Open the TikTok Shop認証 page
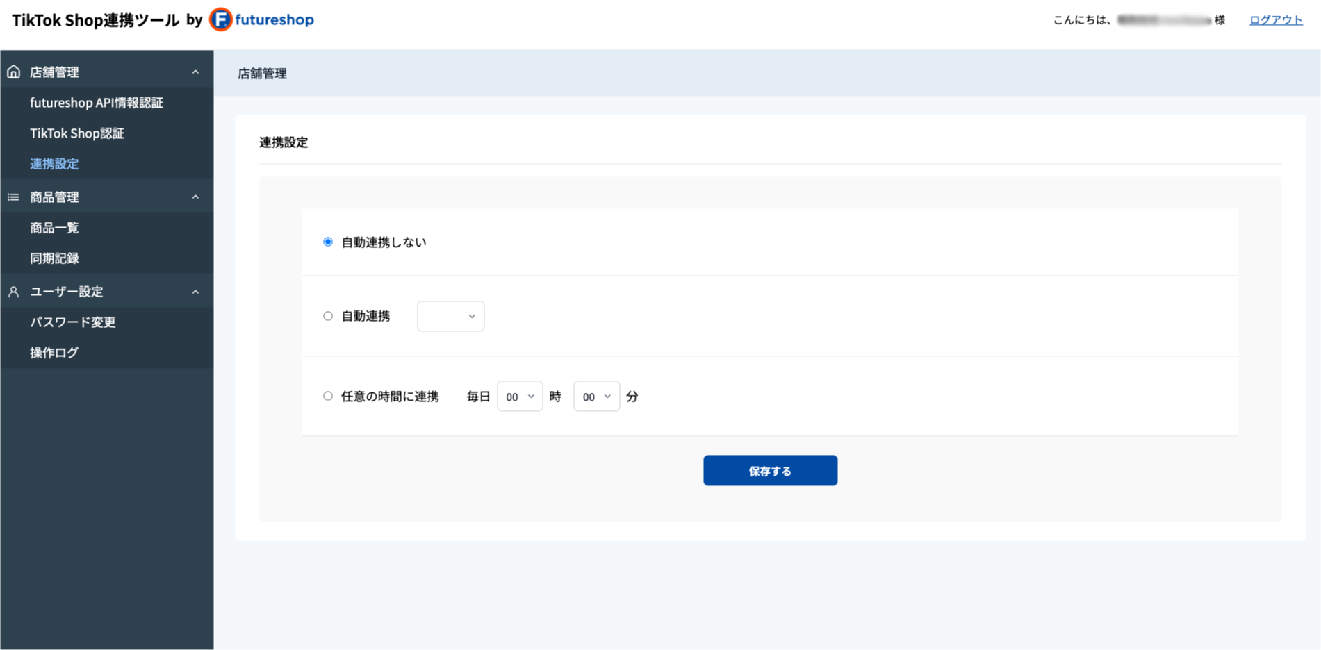 pyautogui.click(x=77, y=133)
